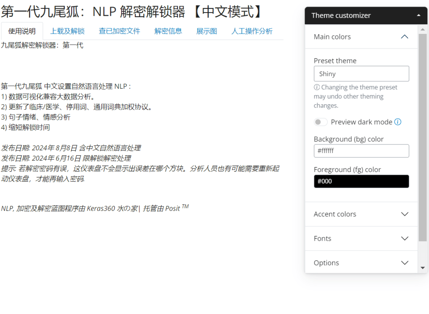Switch to the 上载及解锁 tab

pyautogui.click(x=67, y=31)
